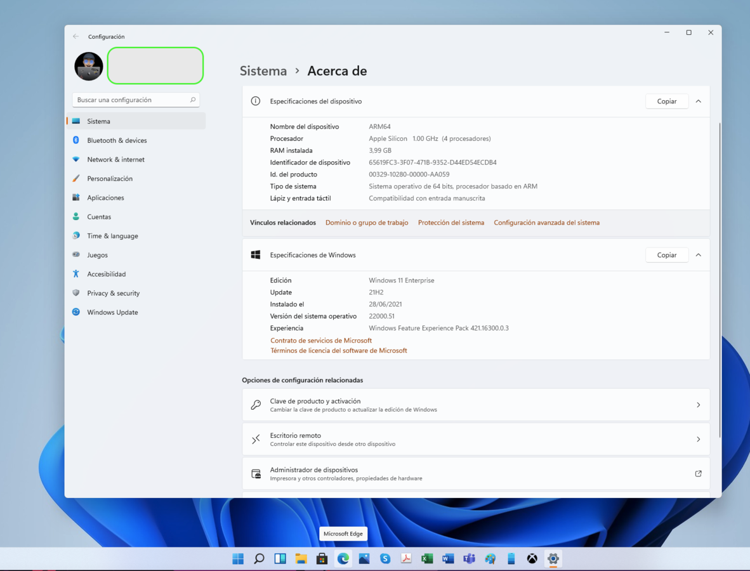Image resolution: width=750 pixels, height=571 pixels.
Task: Open Network & internet settings
Action: pos(136,159)
